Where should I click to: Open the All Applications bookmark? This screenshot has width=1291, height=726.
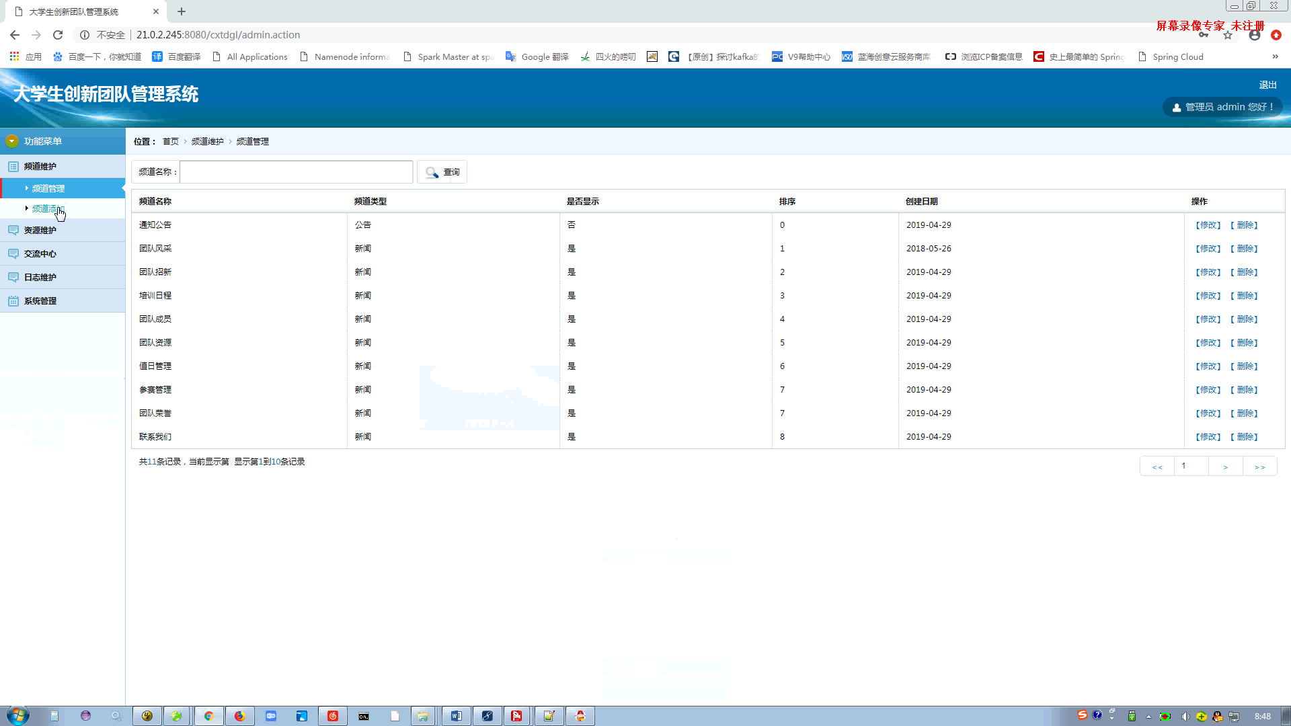(x=249, y=56)
